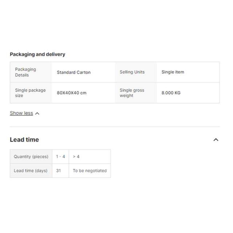
Task: Select the > 4 quantity cell
Action: click(90, 157)
